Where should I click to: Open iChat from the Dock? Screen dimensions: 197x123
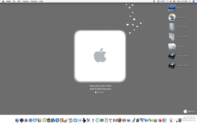coord(35,120)
